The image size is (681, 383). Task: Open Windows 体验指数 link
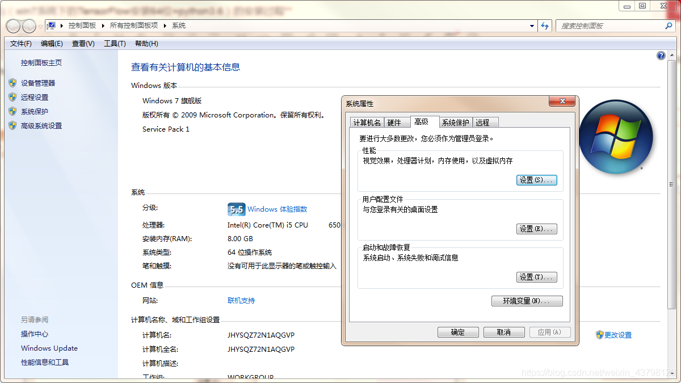point(277,209)
